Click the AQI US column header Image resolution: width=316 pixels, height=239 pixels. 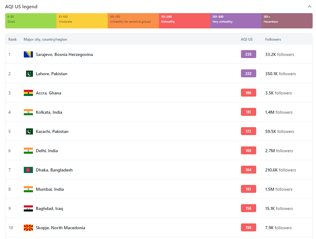click(246, 39)
